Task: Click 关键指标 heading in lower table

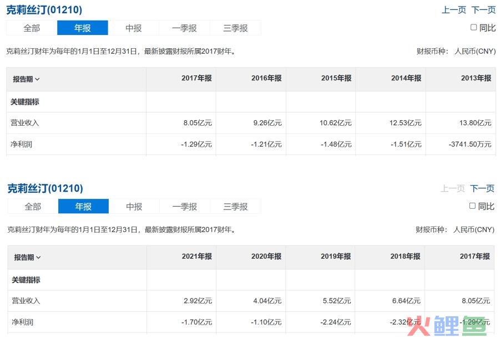Action: (26, 280)
